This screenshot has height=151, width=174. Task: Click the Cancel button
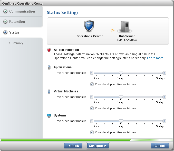click(x=159, y=146)
